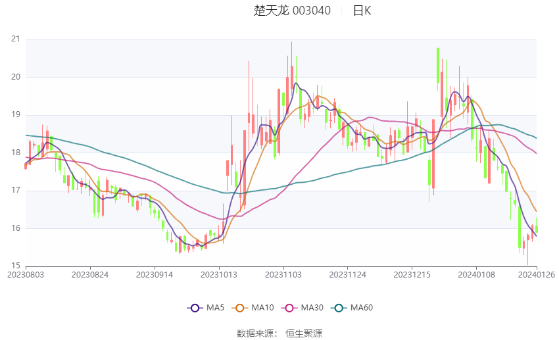The image size is (559, 340).
Task: Click the y-axis value 20
Action: [16, 77]
